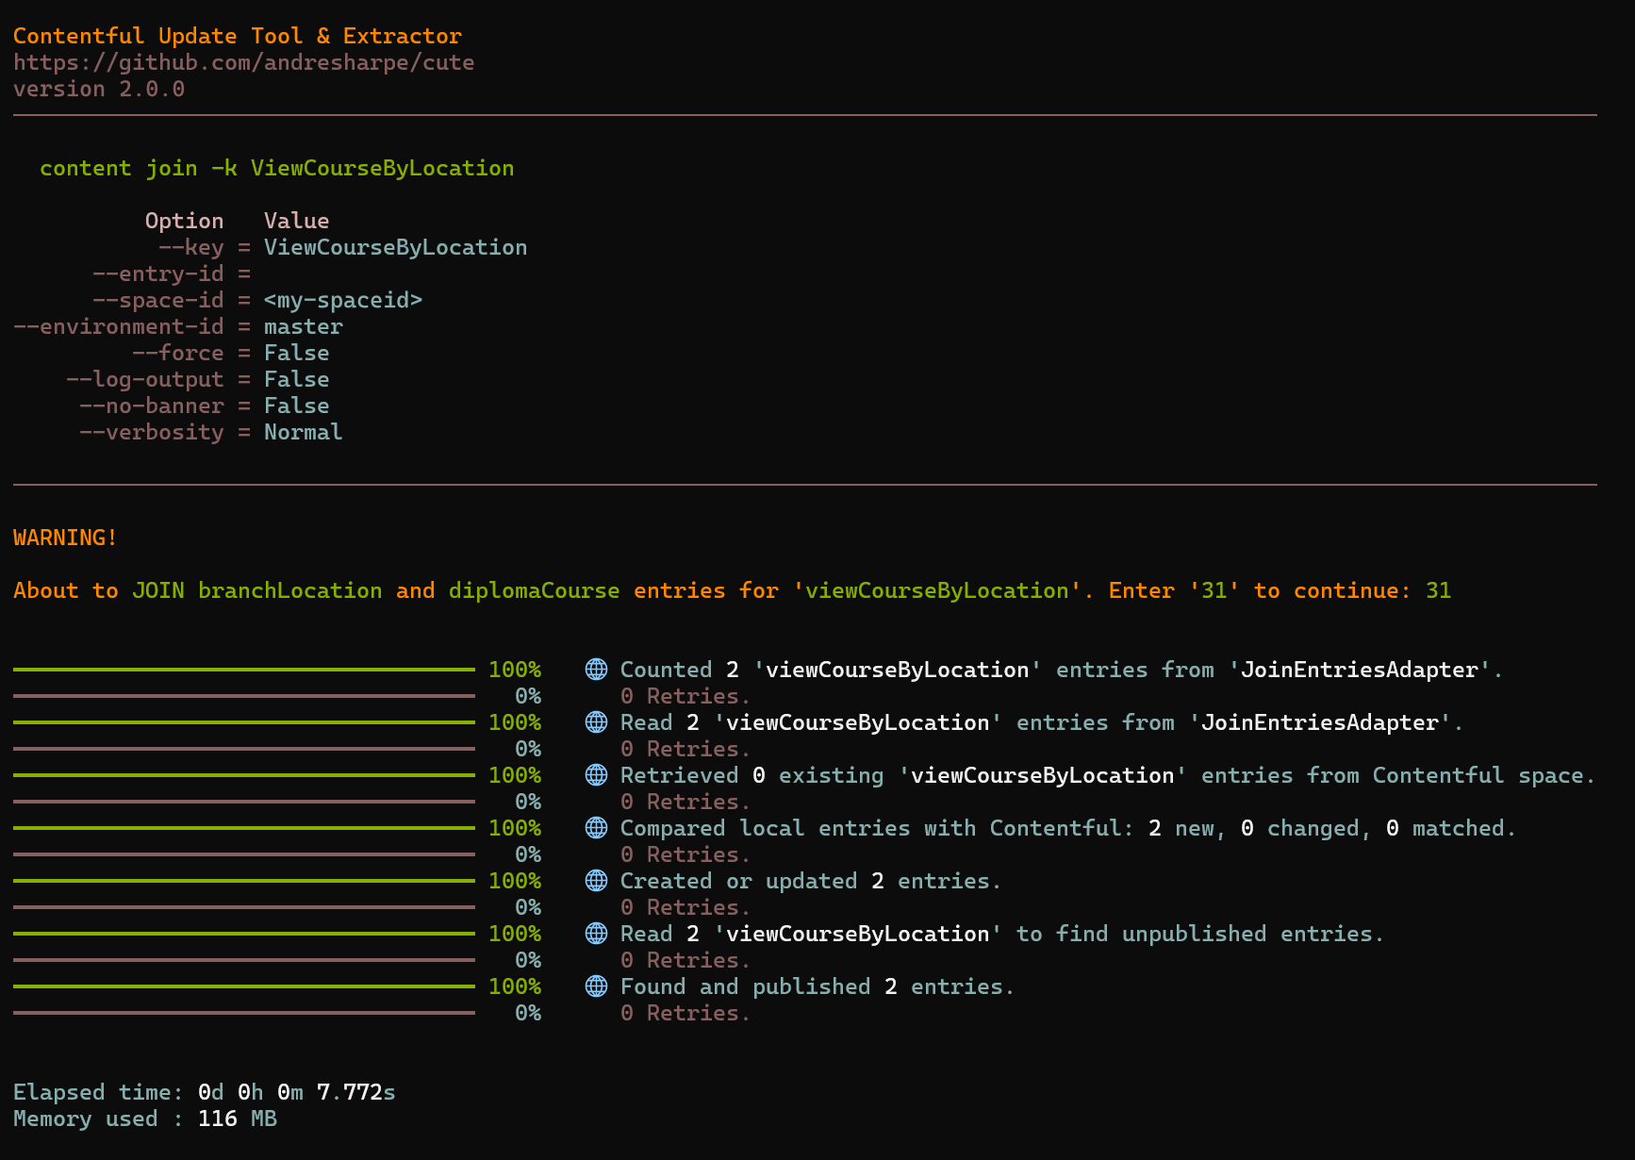Viewport: 1635px width, 1160px height.
Task: Click the 'Normal' verbosity value
Action: tap(304, 432)
